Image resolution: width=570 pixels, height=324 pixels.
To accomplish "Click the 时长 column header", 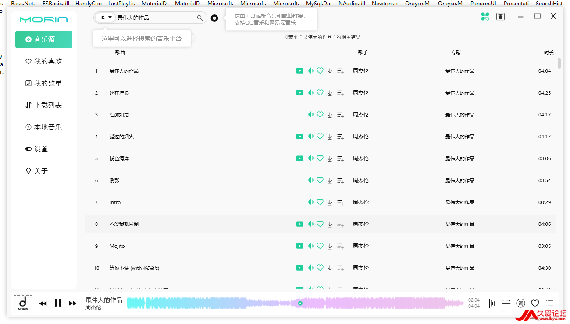I will 549,53.
